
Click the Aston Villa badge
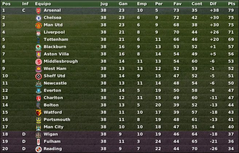point(38,54)
